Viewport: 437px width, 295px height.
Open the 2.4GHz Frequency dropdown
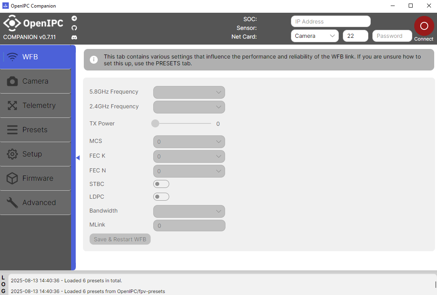189,107
